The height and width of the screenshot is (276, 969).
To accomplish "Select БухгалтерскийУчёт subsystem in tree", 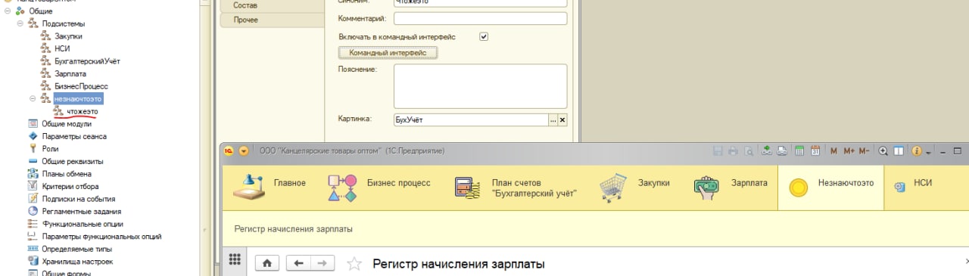I will click(x=87, y=60).
